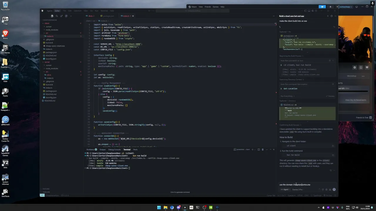The height and width of the screenshot is (211, 376).
Task: Attach image in chat input
Action: pos(330,190)
